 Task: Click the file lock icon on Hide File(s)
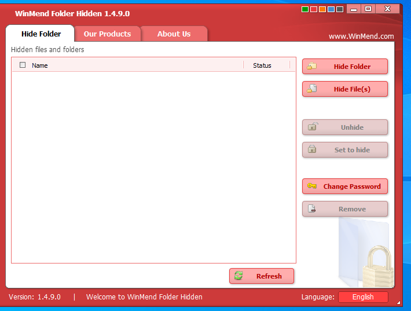[x=312, y=89]
